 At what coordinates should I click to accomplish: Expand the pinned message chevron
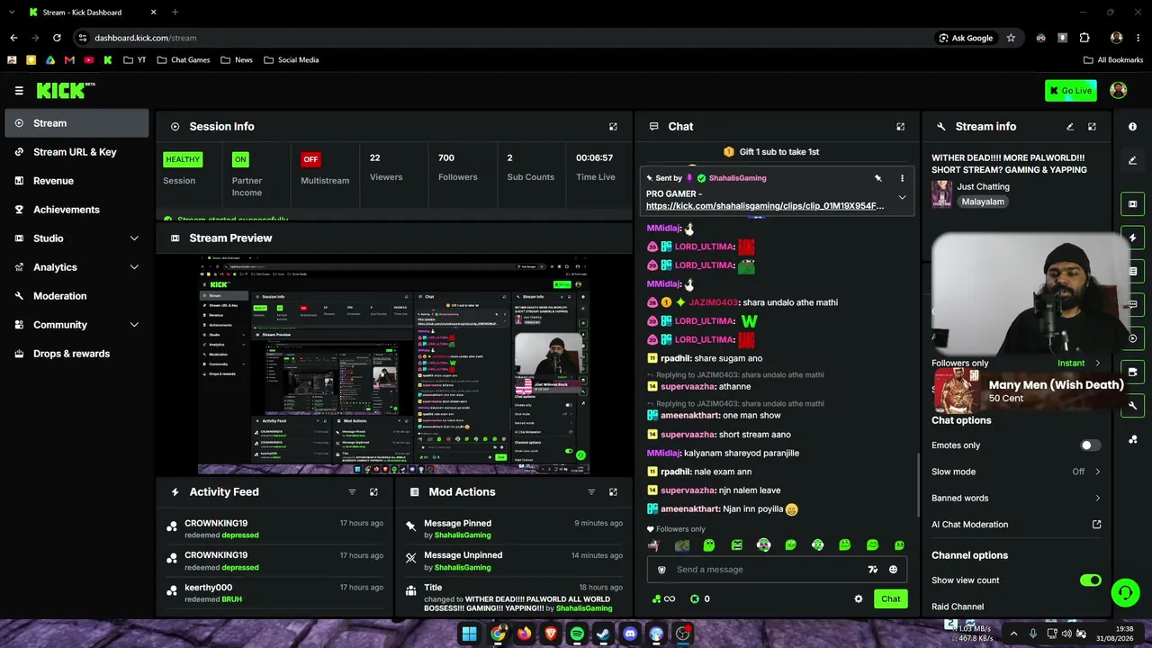902,198
